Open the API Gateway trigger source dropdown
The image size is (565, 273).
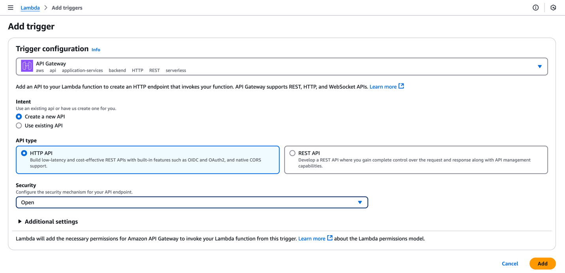(539, 67)
